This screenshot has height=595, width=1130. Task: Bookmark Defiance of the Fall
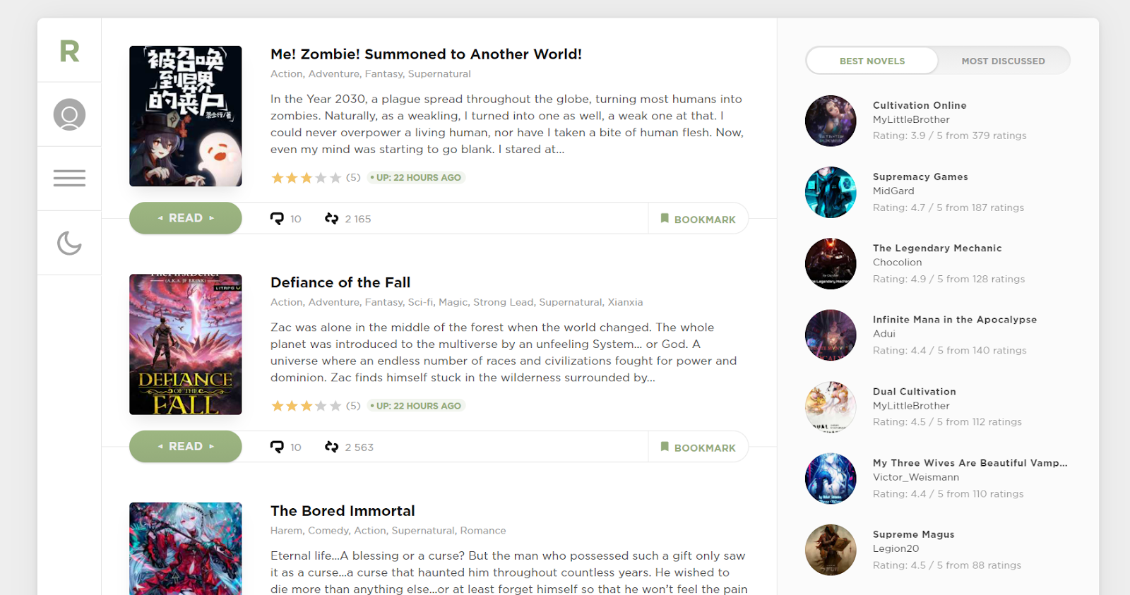click(x=698, y=447)
